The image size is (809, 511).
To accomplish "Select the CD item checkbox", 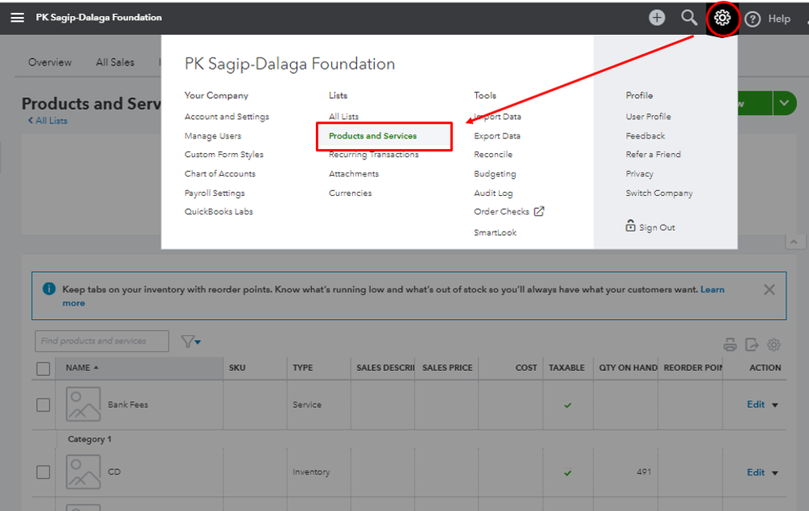I will pyautogui.click(x=44, y=472).
